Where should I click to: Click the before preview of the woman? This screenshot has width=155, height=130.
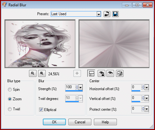[x=40, y=44]
